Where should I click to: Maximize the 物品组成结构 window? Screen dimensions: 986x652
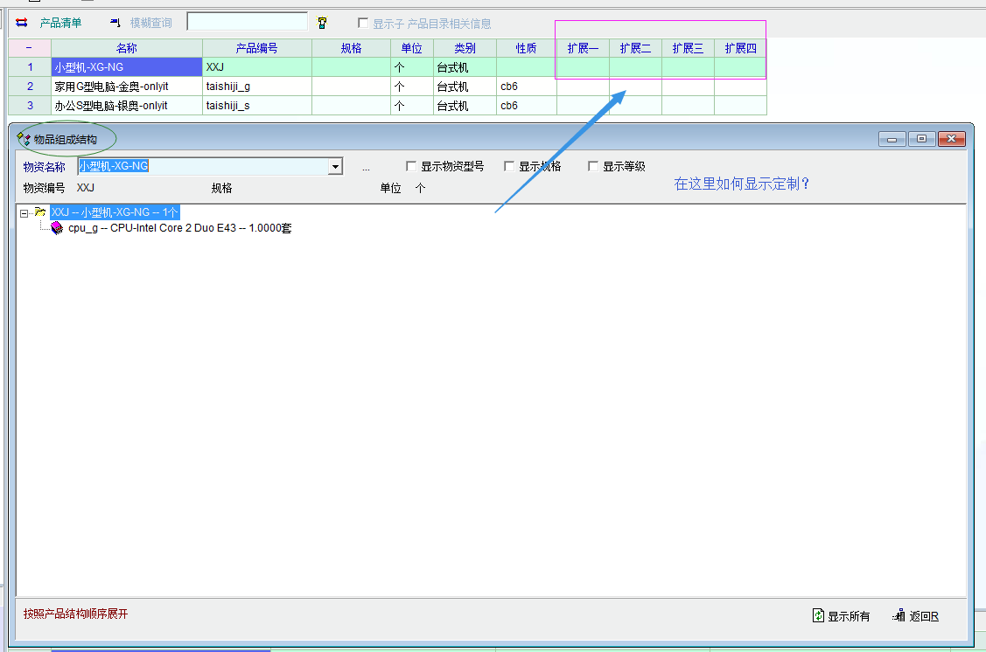click(x=921, y=139)
